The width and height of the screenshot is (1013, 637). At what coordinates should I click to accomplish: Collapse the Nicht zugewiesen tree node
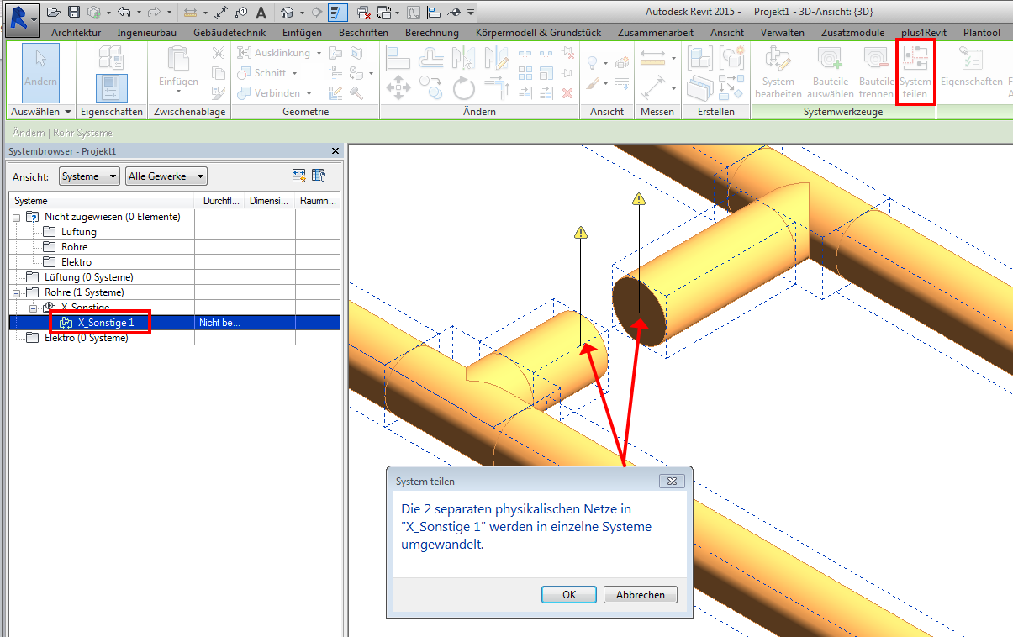[17, 217]
